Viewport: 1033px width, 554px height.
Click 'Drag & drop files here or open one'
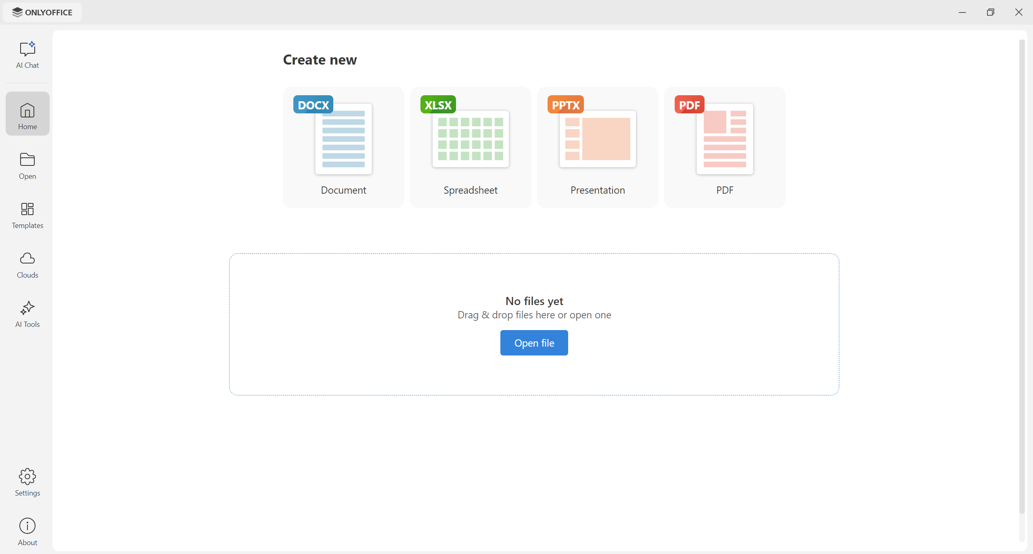(534, 315)
